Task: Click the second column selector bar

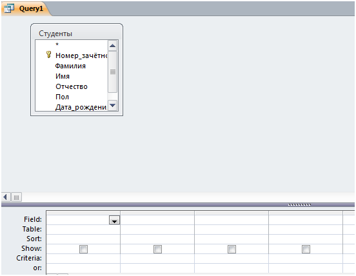Action: (x=157, y=213)
